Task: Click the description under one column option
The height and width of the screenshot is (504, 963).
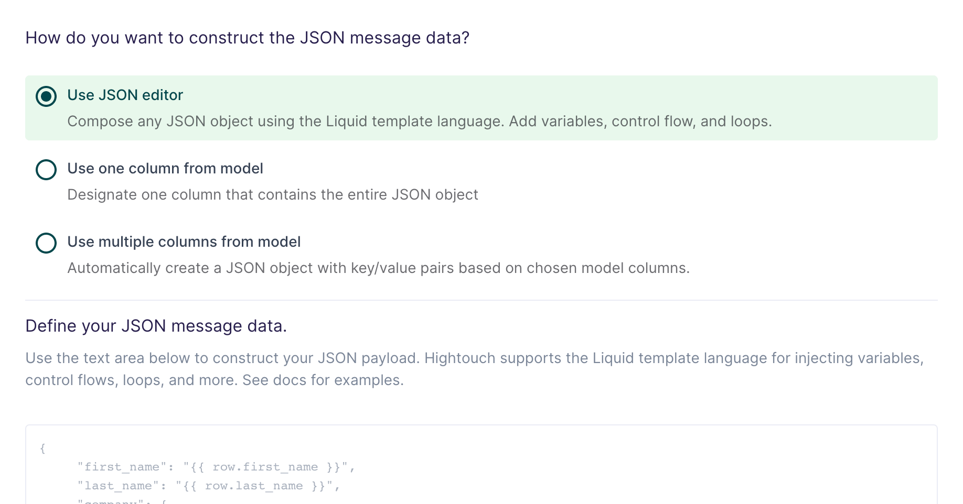Action: [272, 194]
